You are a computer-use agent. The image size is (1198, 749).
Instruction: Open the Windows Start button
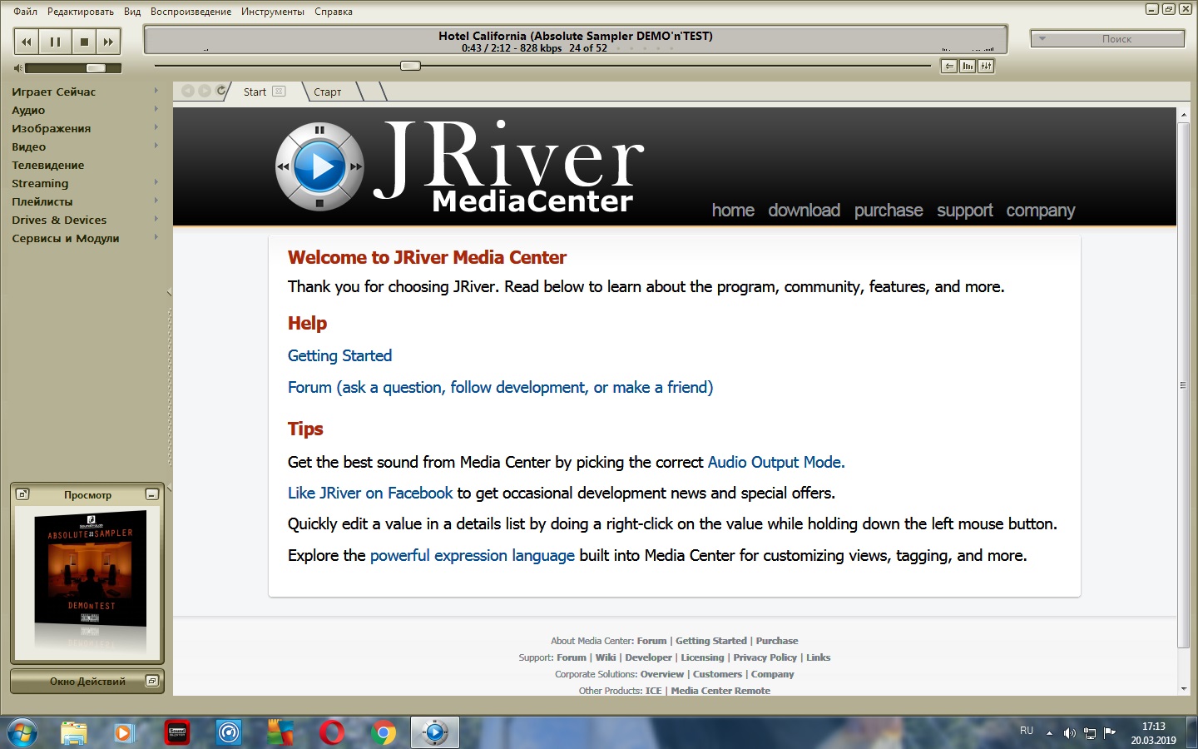point(22,732)
